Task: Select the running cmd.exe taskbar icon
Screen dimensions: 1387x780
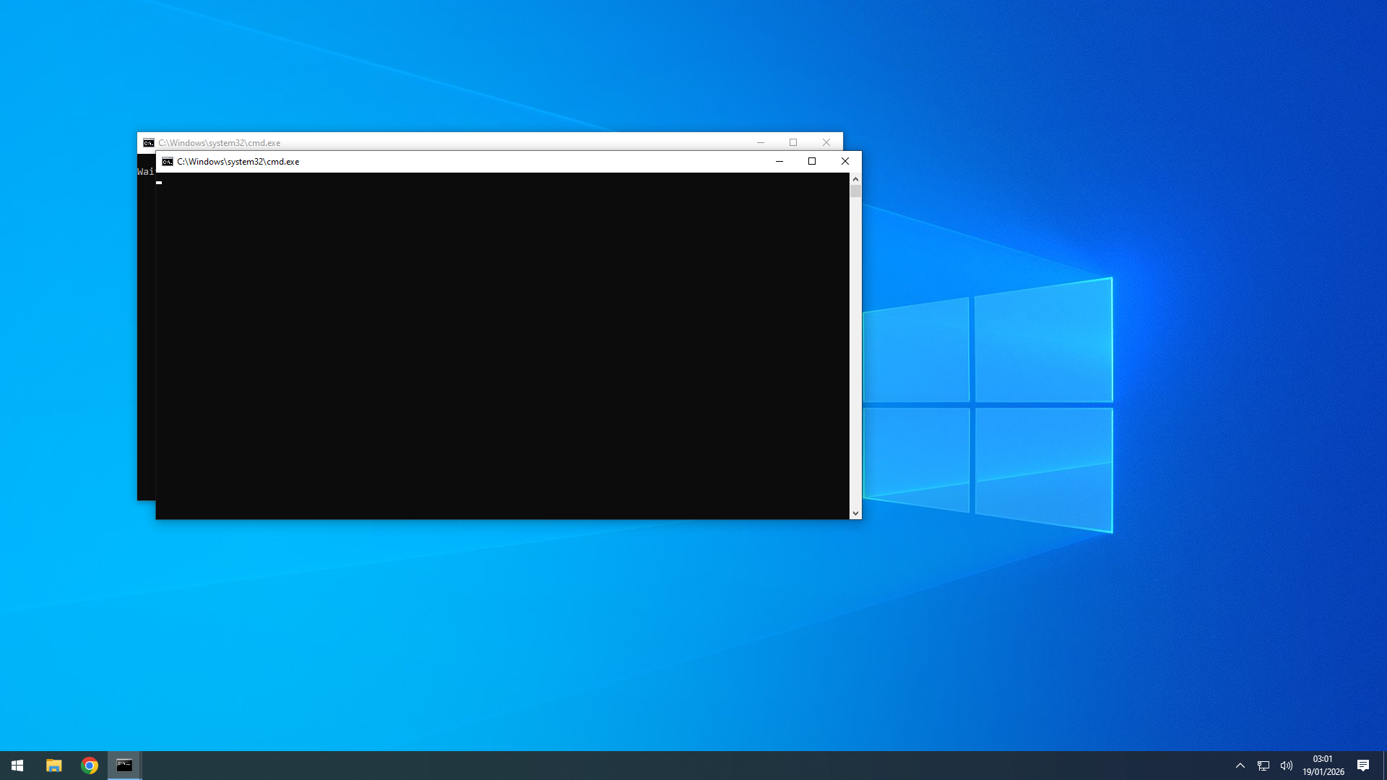Action: [124, 765]
